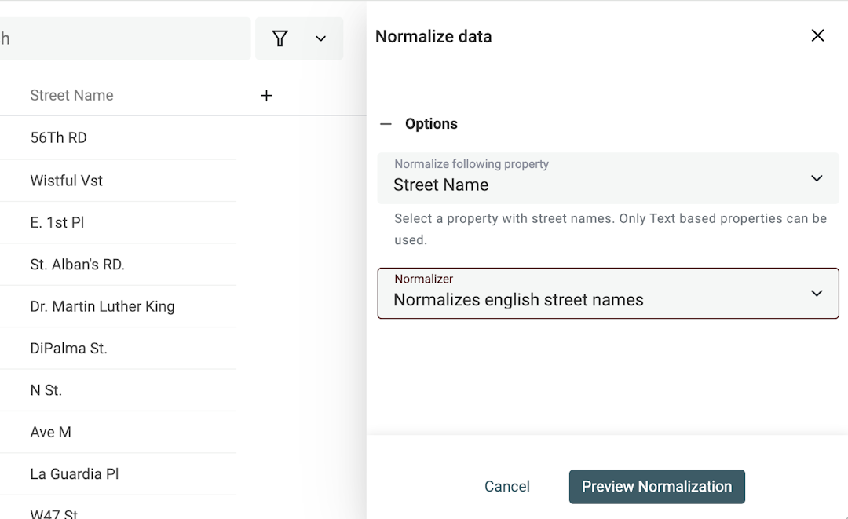
Task: Click the chevron next to the filter button
Action: pos(320,38)
